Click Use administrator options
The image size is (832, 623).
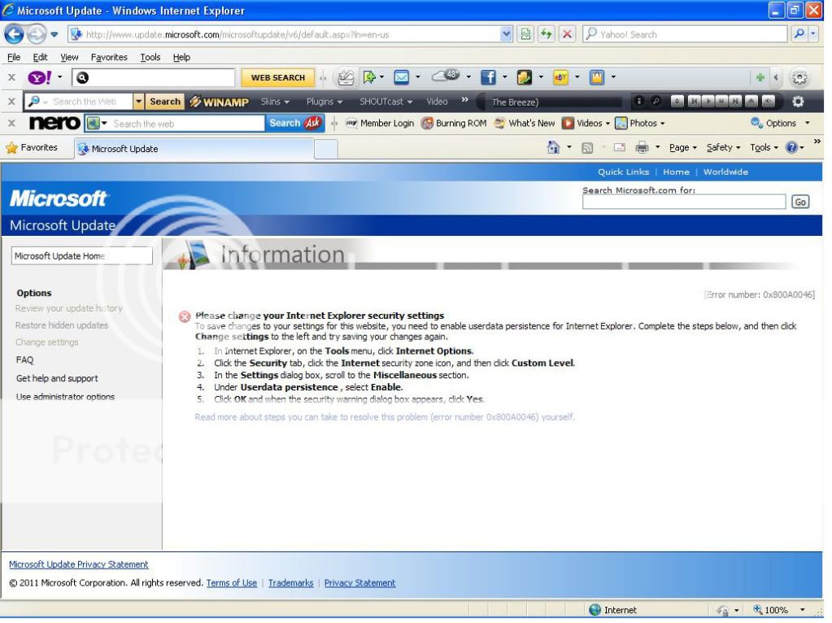tap(65, 397)
